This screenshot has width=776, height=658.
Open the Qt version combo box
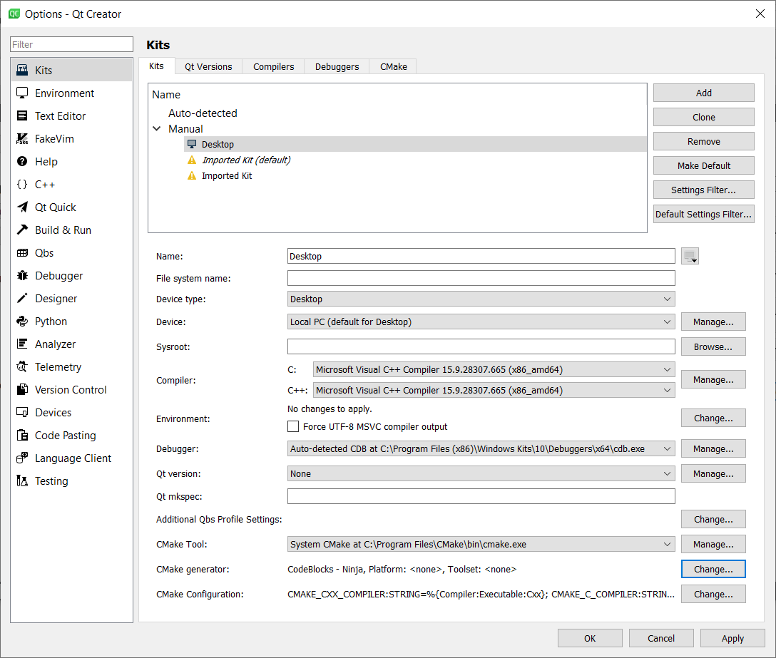point(481,474)
